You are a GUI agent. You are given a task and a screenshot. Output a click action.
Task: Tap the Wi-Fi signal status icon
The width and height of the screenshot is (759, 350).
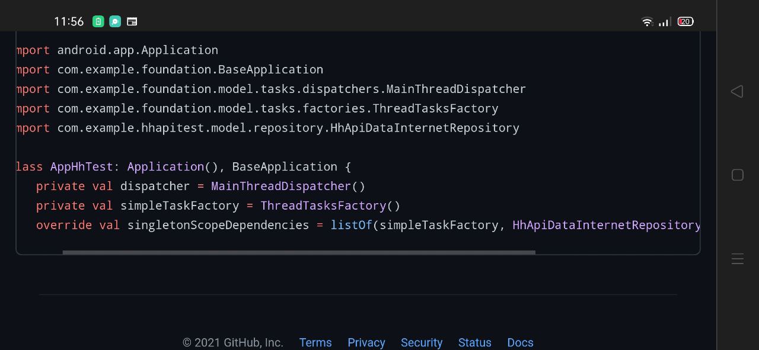click(647, 21)
